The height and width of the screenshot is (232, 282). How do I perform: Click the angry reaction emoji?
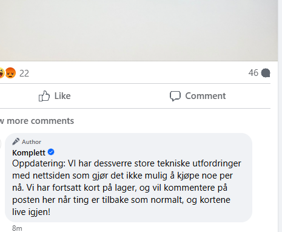[10, 73]
